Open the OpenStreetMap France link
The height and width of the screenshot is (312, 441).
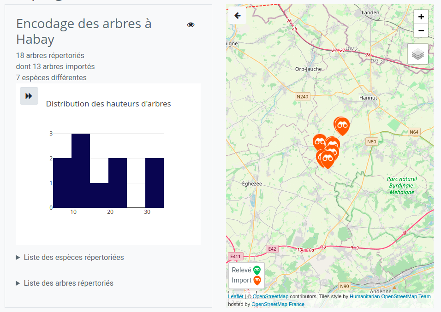pyautogui.click(x=278, y=305)
